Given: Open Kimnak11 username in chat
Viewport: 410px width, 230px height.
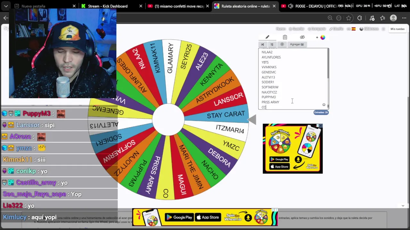Looking at the screenshot, I should coord(18,160).
